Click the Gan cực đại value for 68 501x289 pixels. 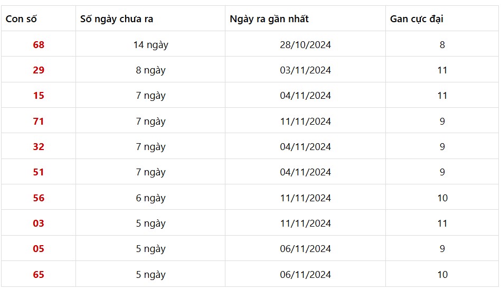pyautogui.click(x=442, y=45)
